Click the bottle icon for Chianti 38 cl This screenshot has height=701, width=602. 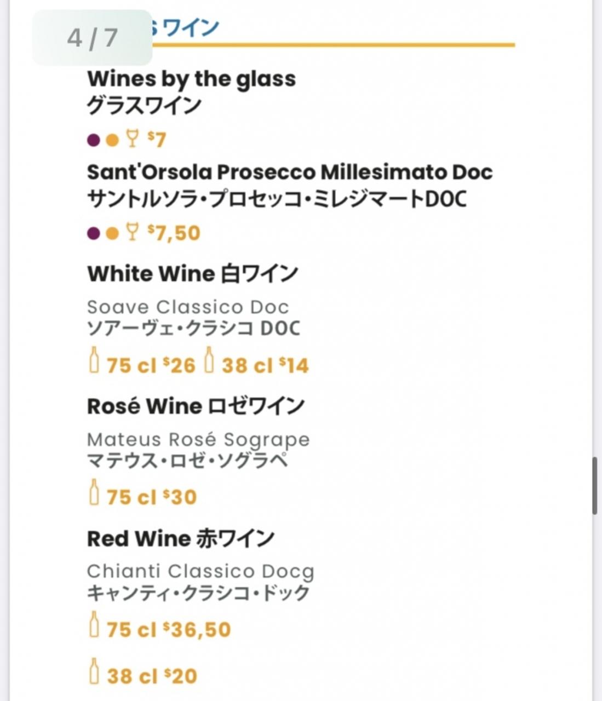click(x=94, y=671)
